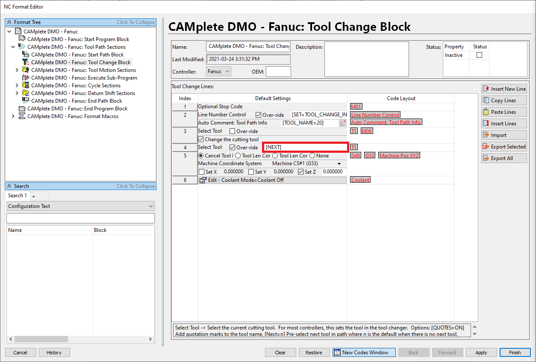Viewport: 536px width, 362px height.
Task: Click the OEM input field
Action: (x=278, y=71)
